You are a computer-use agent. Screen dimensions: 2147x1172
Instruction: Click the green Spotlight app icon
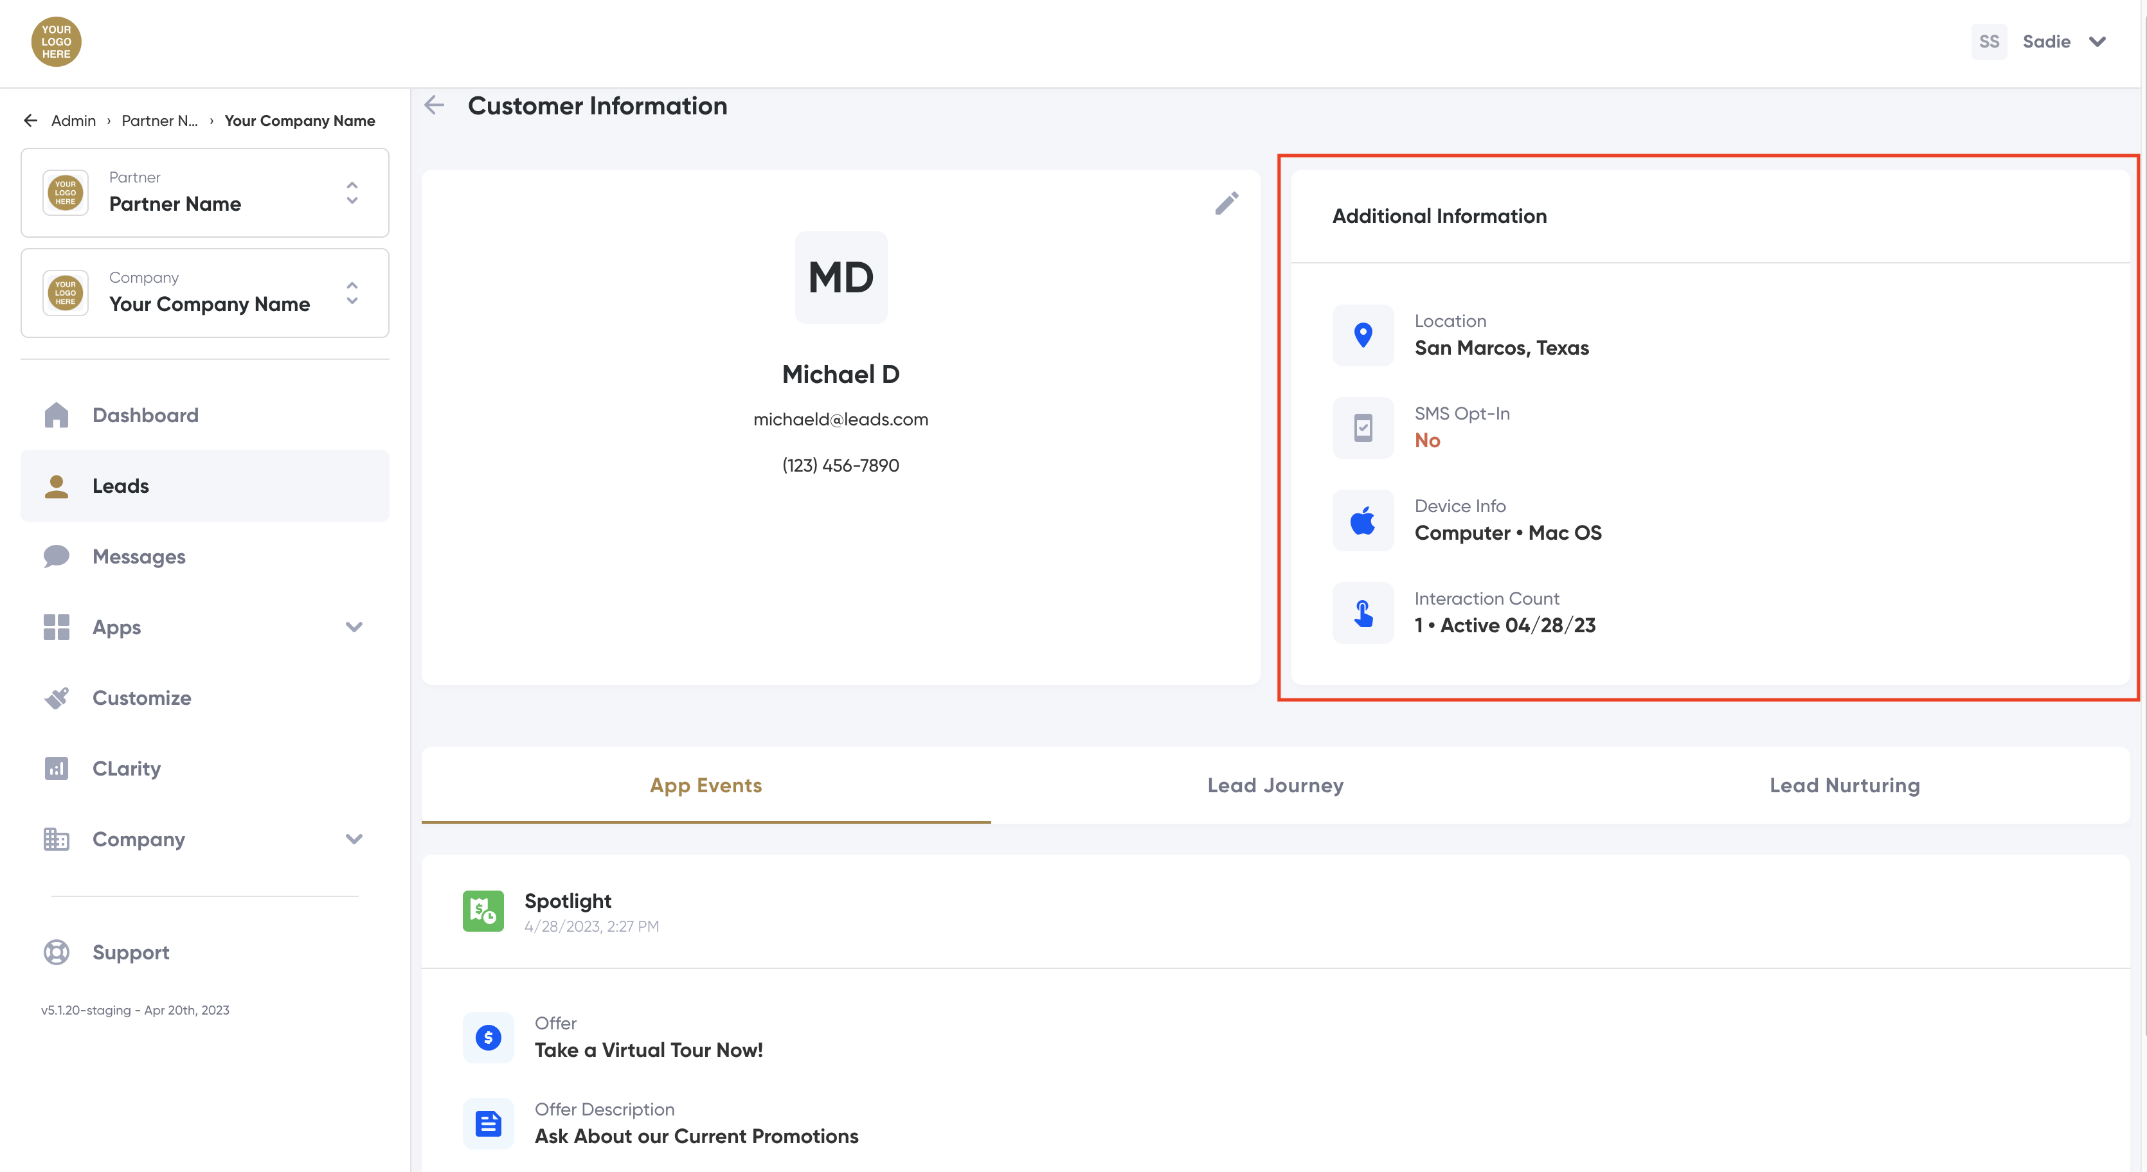click(483, 911)
